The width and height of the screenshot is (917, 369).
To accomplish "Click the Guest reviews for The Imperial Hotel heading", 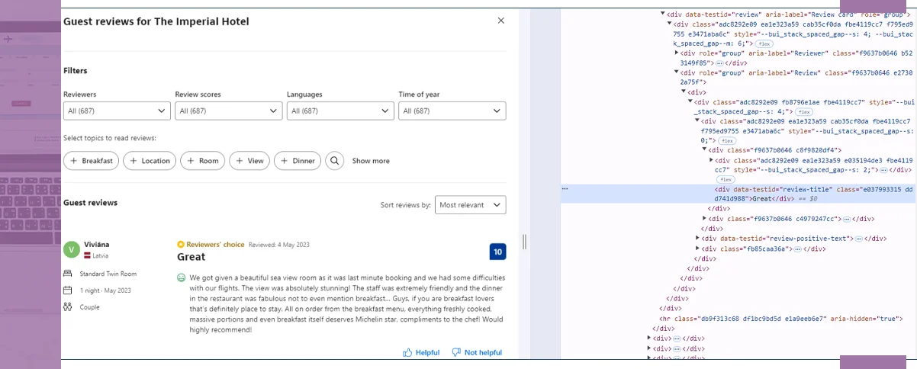I will [x=156, y=21].
